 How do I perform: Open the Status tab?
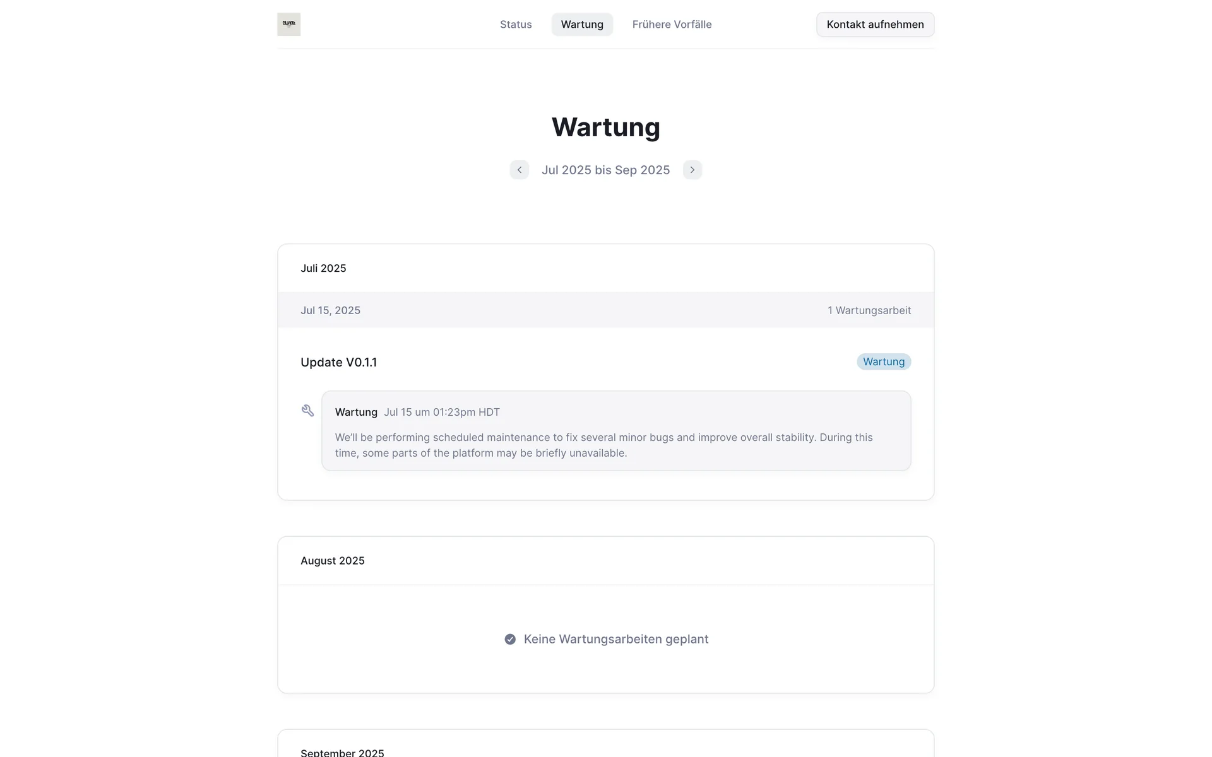pos(516,25)
